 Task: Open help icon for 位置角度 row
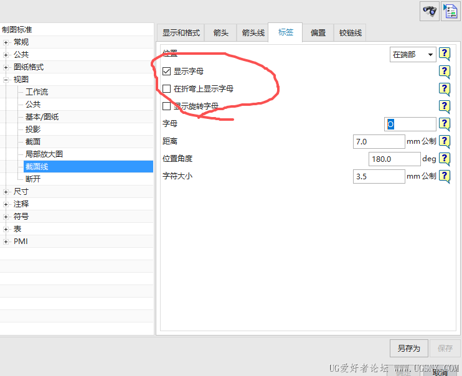pos(445,159)
